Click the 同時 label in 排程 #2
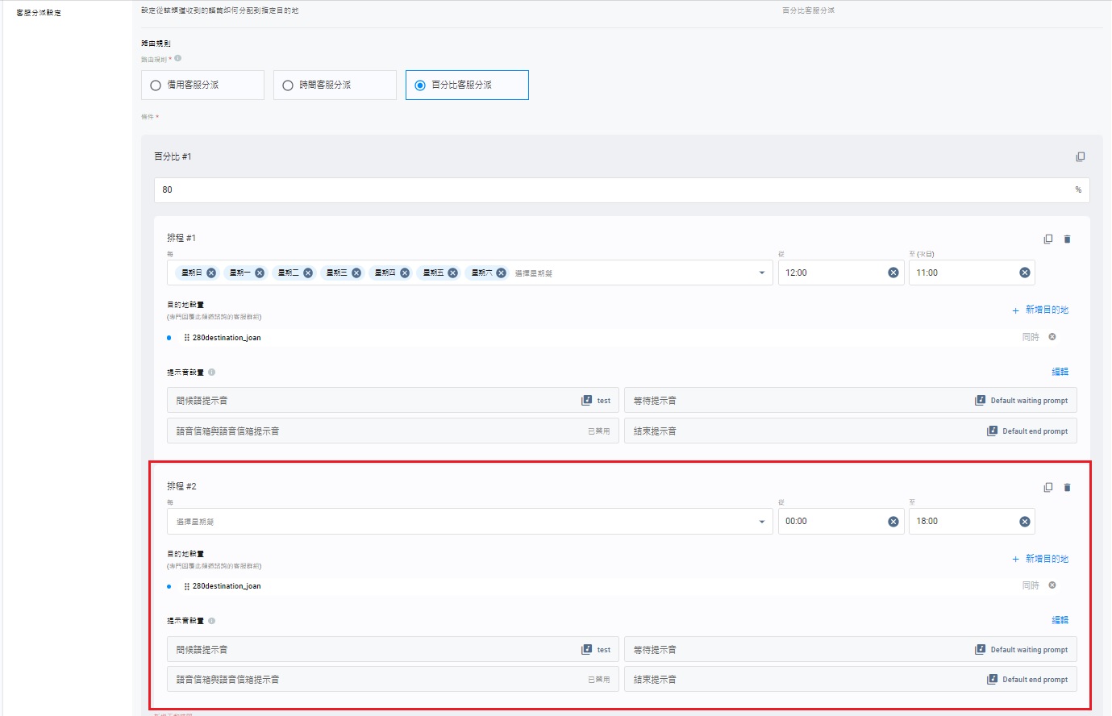Screen dimensions: 1112x716 tap(1031, 585)
